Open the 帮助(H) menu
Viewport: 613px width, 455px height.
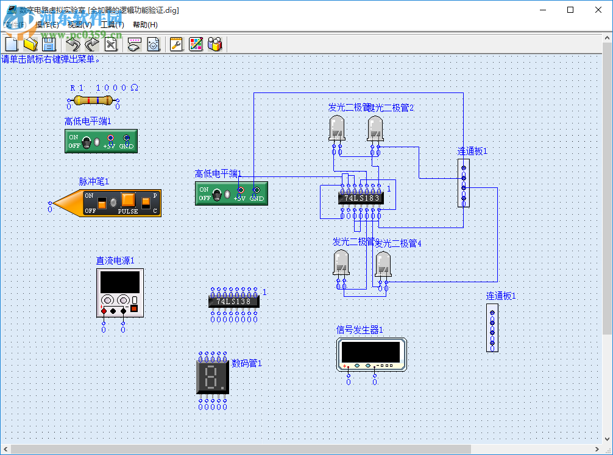[x=145, y=24]
